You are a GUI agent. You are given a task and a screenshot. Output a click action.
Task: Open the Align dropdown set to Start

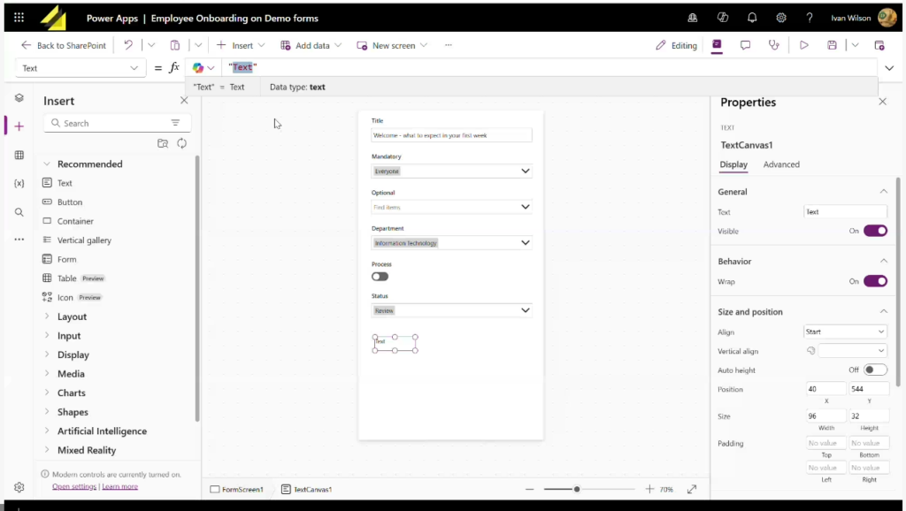[844, 332]
